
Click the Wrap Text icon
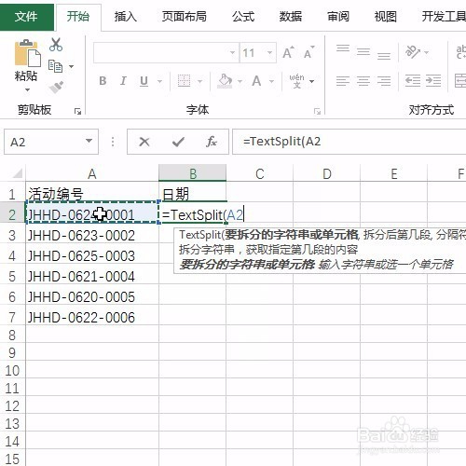[x=460, y=52]
